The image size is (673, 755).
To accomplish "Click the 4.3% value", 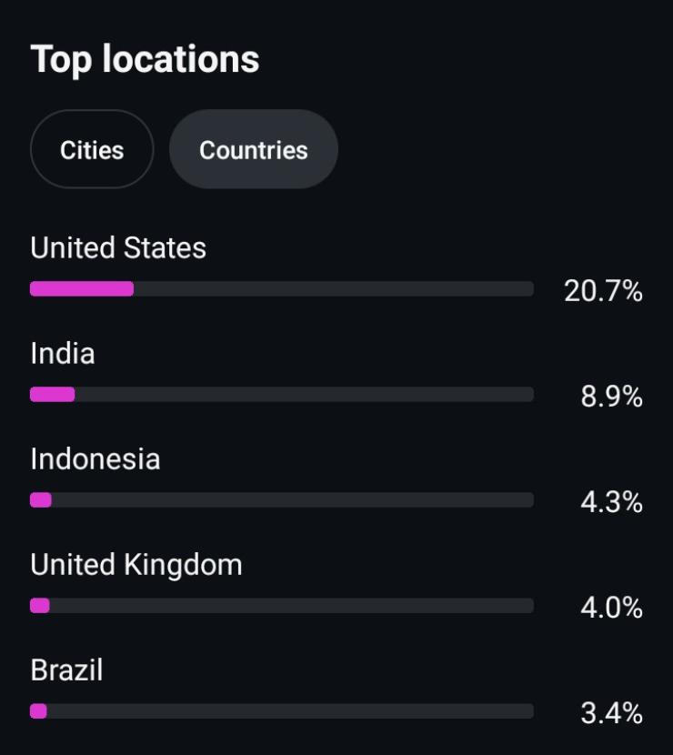I will 611,502.
